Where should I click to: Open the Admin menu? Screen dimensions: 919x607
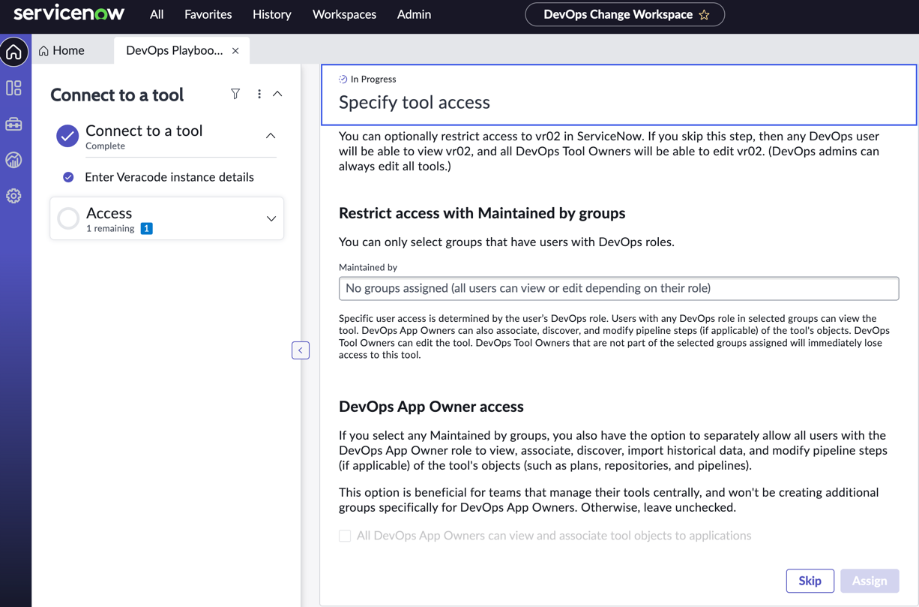[414, 14]
